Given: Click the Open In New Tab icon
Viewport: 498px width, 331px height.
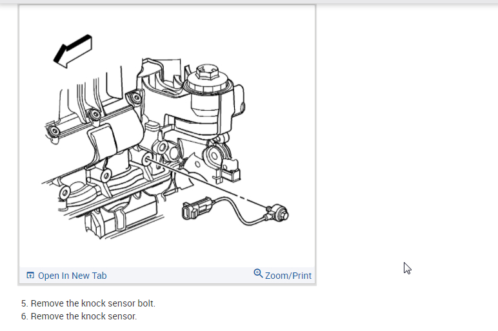Looking at the screenshot, I should point(30,275).
